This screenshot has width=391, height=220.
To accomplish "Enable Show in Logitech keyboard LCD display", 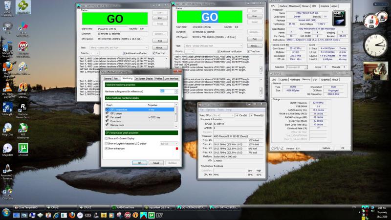I will [106, 144].
